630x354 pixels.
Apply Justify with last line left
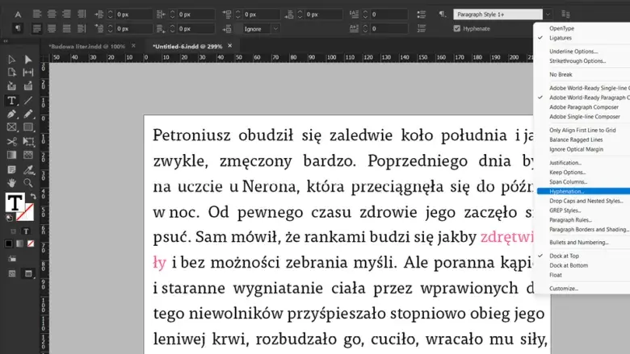[x=37, y=28]
